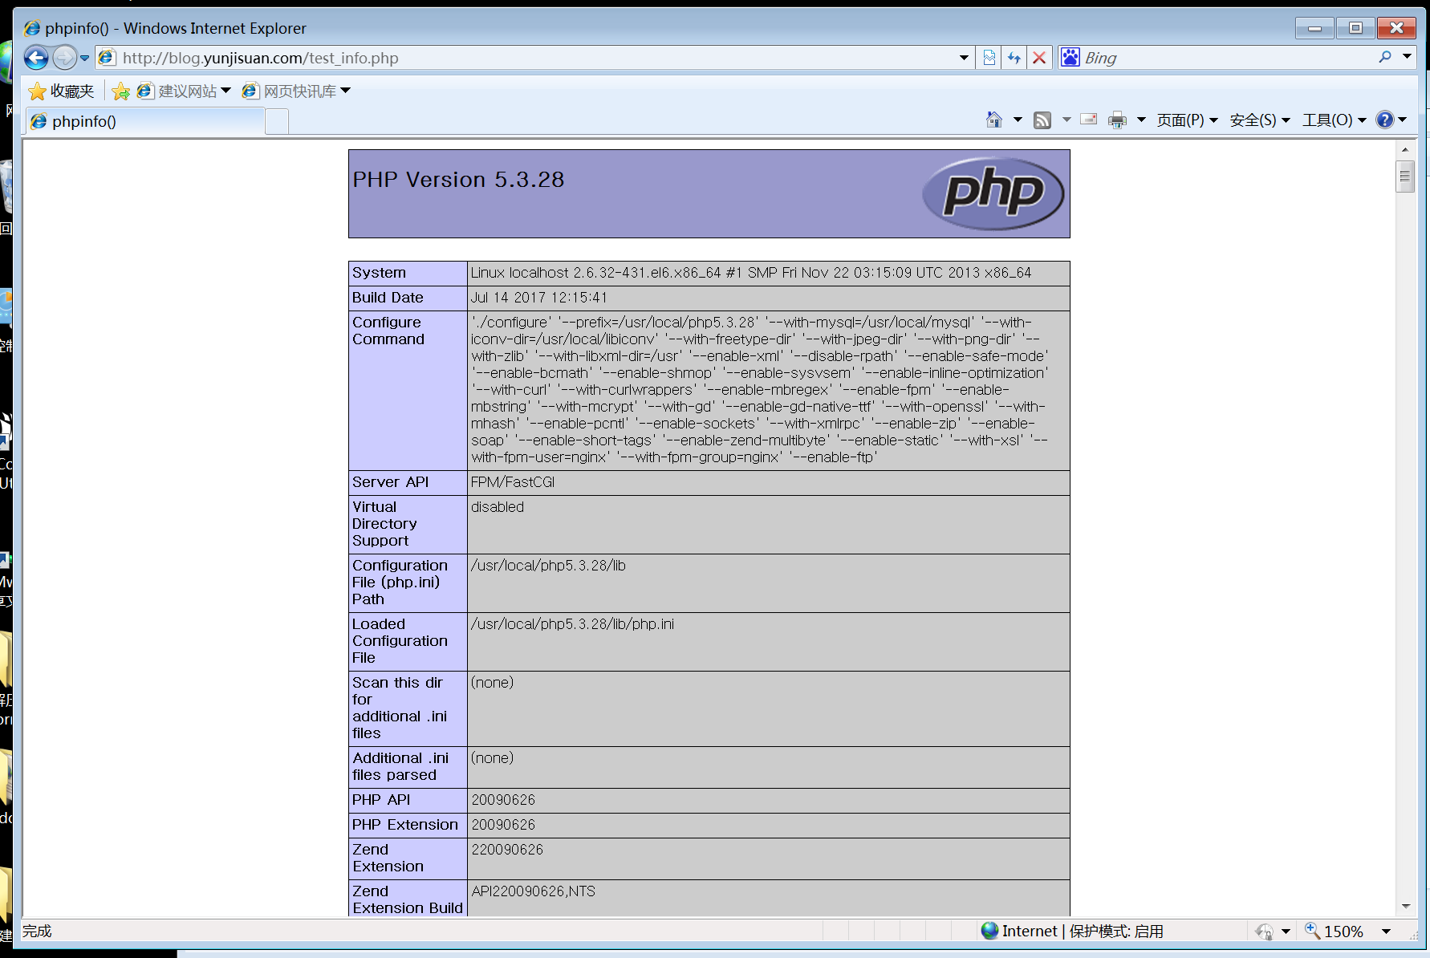Click the Print icon
The image size is (1430, 958).
pyautogui.click(x=1117, y=120)
